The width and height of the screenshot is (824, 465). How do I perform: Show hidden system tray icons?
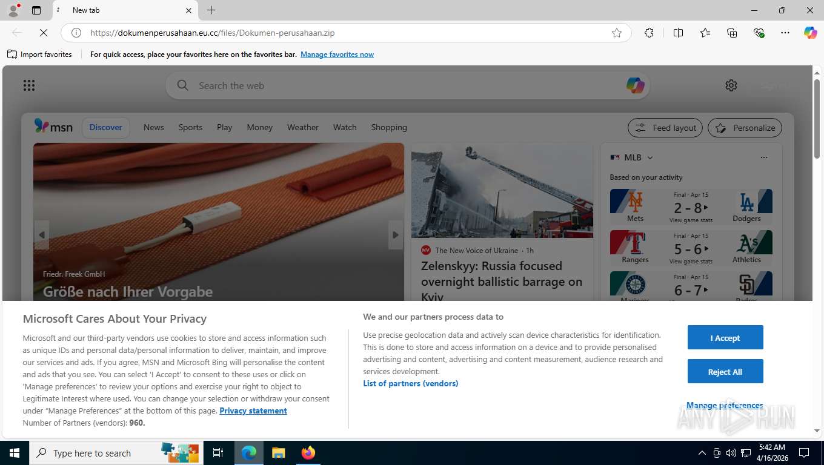702,453
